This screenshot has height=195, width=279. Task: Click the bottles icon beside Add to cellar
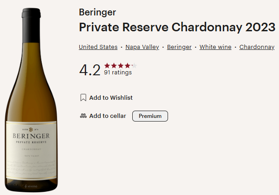[83, 116]
